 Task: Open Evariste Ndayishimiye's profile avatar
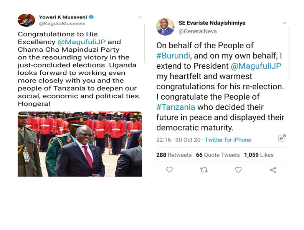click(165, 27)
